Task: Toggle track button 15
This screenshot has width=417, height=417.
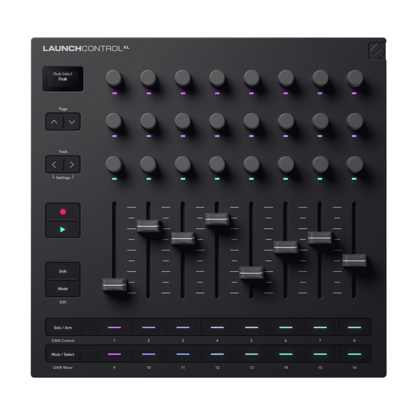Action: (320, 354)
